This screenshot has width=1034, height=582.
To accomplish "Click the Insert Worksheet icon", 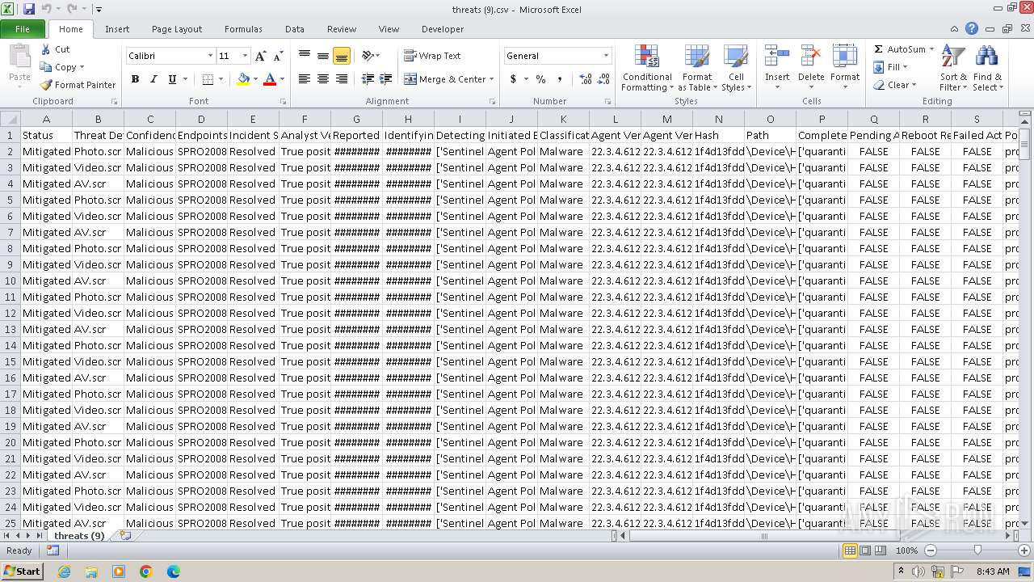I will coord(124,536).
